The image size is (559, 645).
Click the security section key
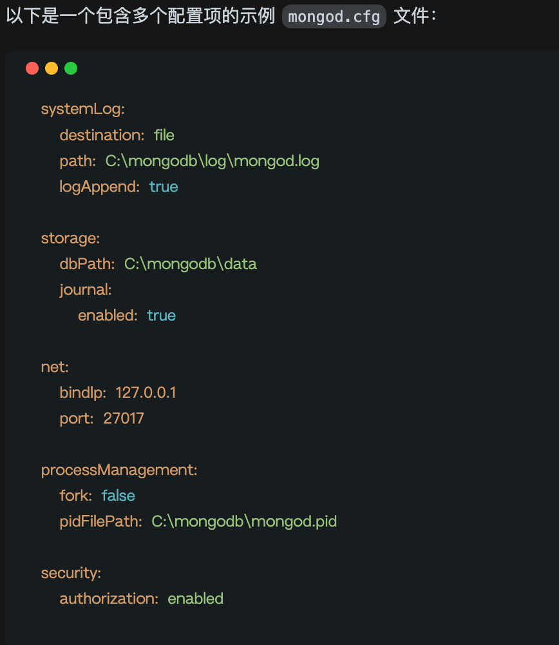(x=71, y=573)
